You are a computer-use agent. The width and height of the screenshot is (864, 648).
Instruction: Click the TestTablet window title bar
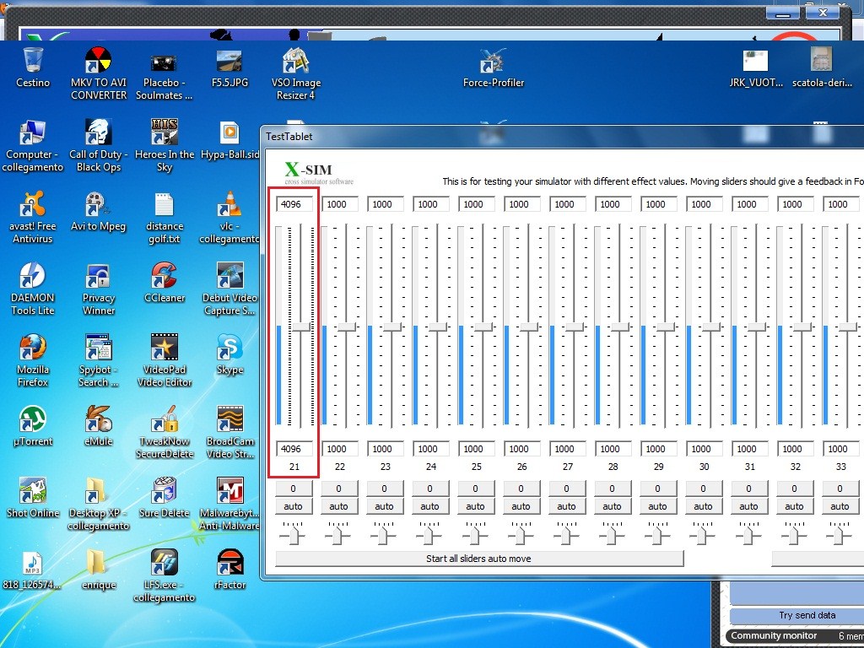[562, 137]
